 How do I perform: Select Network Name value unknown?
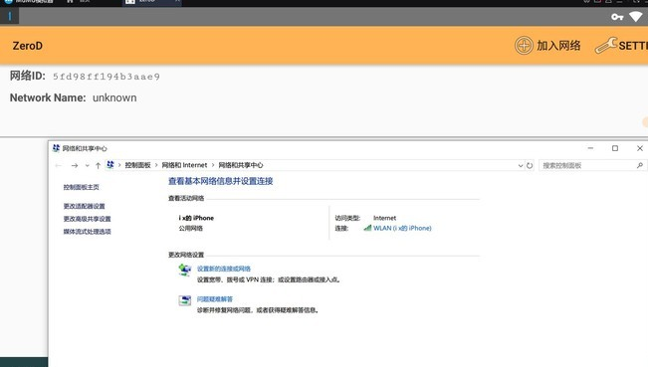click(114, 97)
